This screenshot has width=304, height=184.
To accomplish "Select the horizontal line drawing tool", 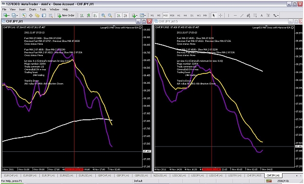I will 235,16.
